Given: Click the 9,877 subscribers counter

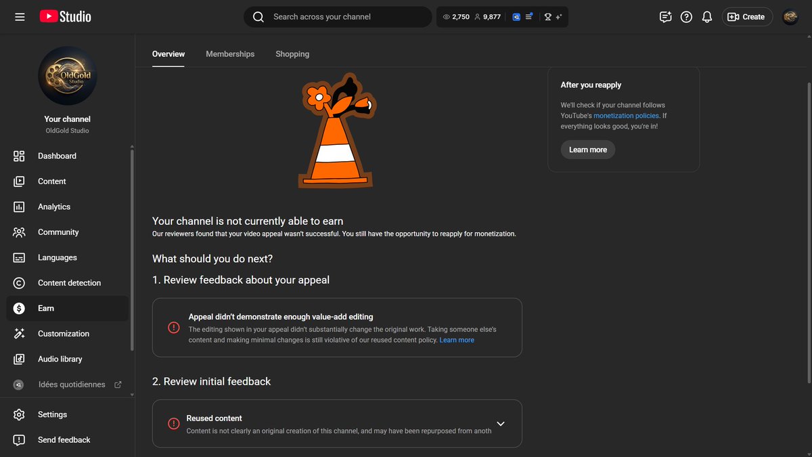Looking at the screenshot, I should (x=487, y=17).
